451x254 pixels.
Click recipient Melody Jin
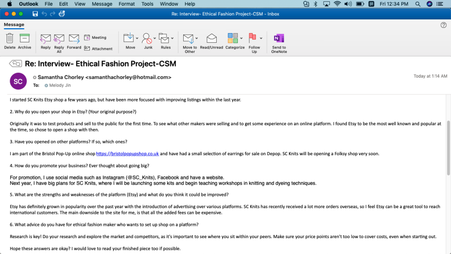(60, 85)
